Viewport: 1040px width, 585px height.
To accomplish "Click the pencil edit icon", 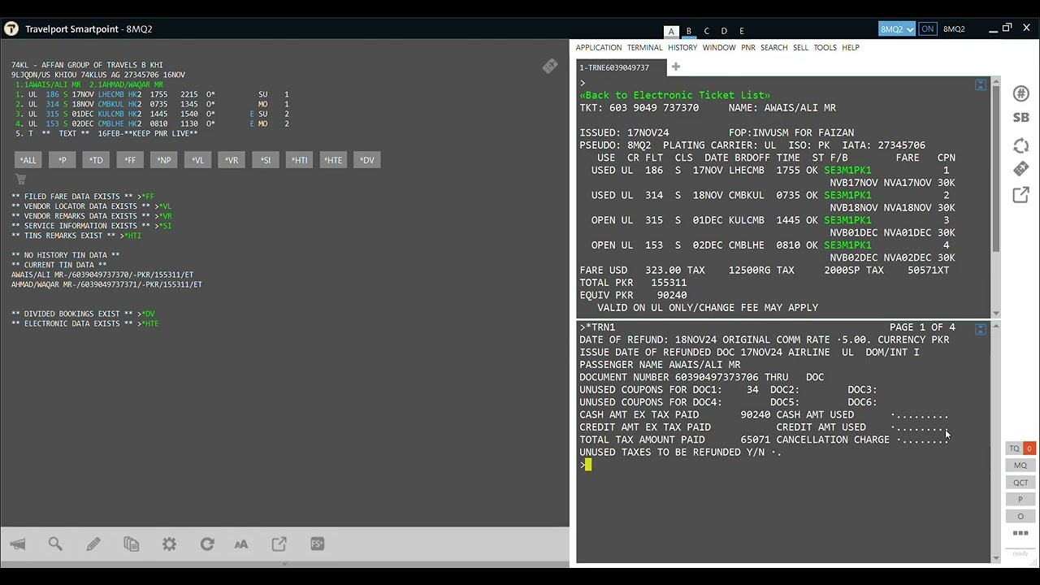I will (93, 544).
